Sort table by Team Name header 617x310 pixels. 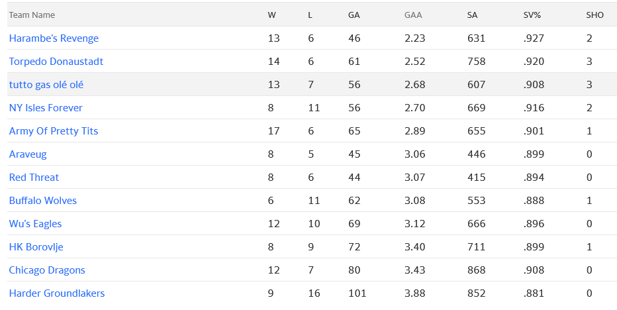32,15
